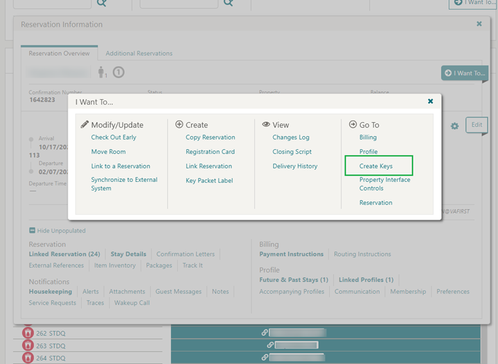
Task: Open Track It link
Action: click(193, 265)
